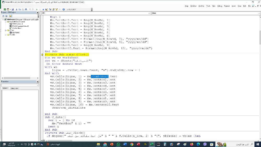
Task: Close the Project - VBAProject panel
Action: click(38, 13)
